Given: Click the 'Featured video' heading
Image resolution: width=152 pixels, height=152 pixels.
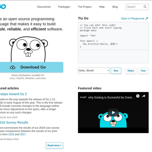Looking at the screenshot, I should point(90,88).
